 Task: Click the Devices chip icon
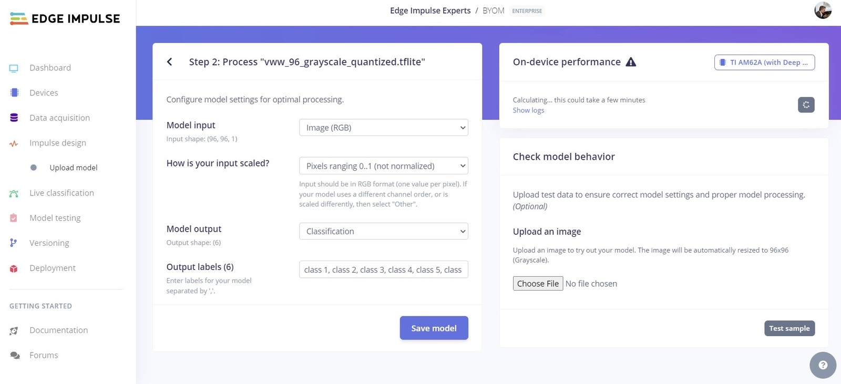click(14, 93)
